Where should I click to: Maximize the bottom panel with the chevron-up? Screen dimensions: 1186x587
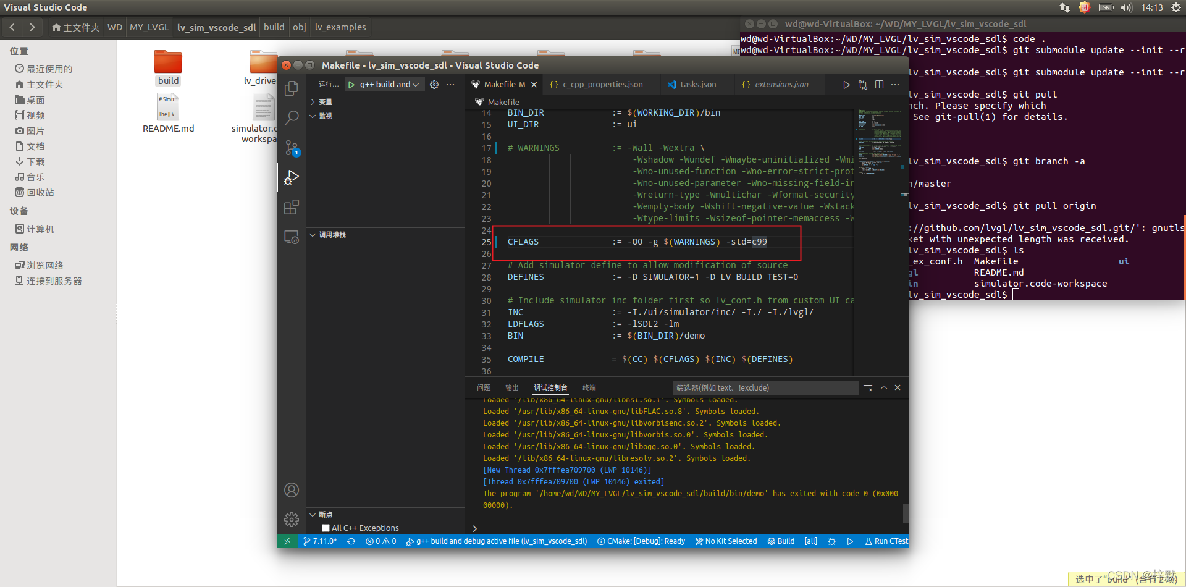(884, 388)
